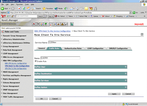The width and height of the screenshot is (147, 106).
Task: Click the Messenger figure icon
Action: 96,9
